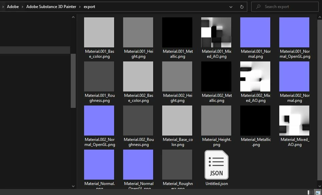This screenshot has width=322, height=195.
Task: Select Material_Height.png thumbnail
Action: [x=216, y=121]
